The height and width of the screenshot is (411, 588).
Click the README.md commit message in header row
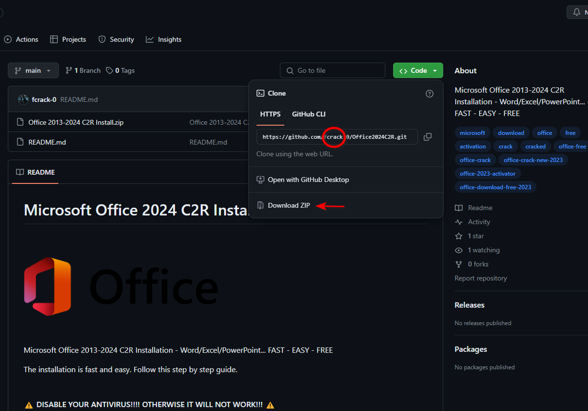79,99
